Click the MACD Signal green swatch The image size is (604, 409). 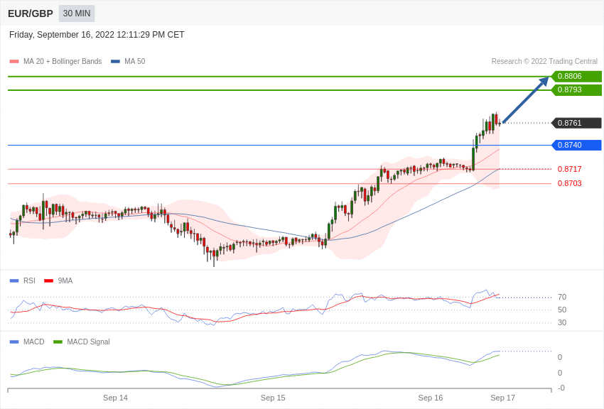point(58,342)
